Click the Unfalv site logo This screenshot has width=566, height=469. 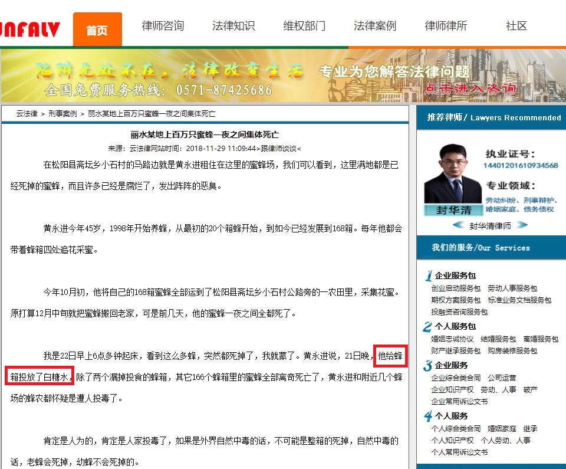tap(29, 29)
